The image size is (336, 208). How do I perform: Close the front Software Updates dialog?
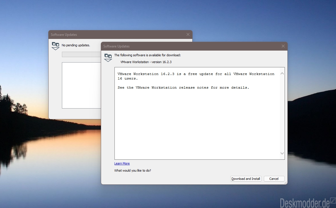point(283,46)
